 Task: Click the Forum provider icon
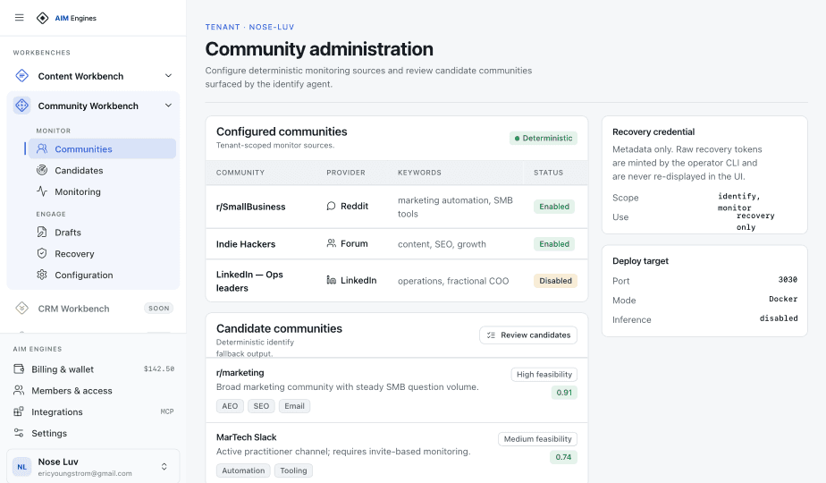coord(331,243)
